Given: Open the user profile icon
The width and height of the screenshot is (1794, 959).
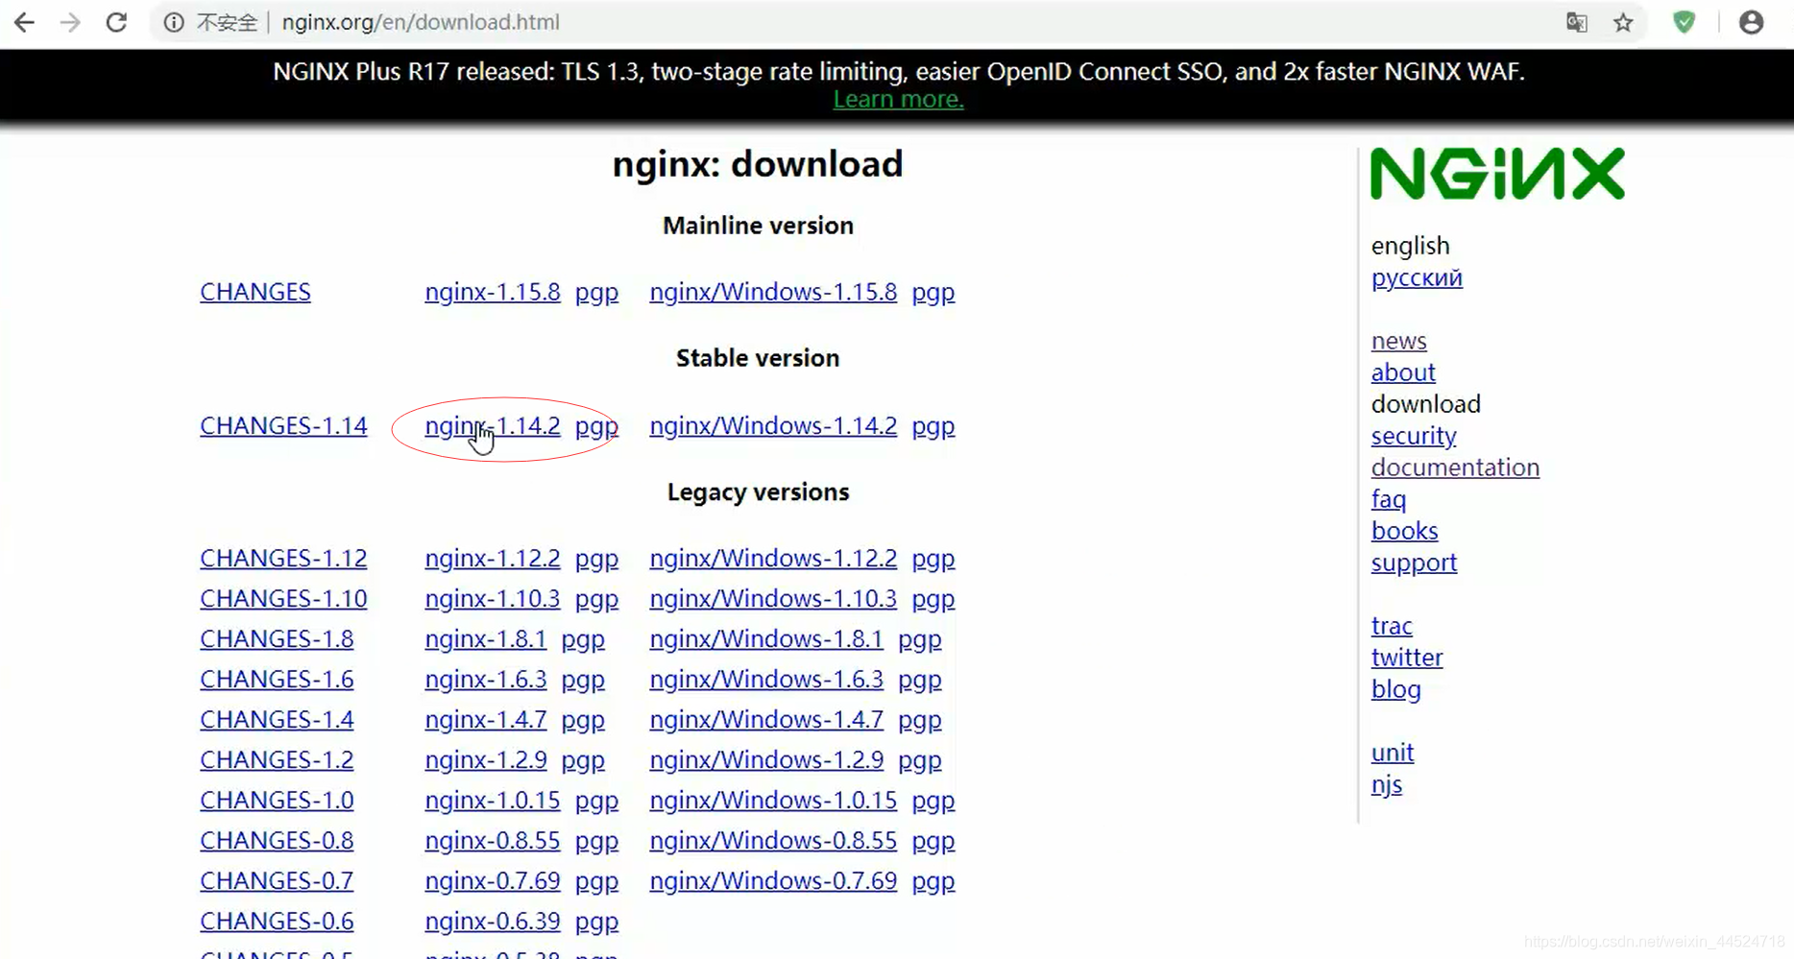Looking at the screenshot, I should click(x=1752, y=22).
